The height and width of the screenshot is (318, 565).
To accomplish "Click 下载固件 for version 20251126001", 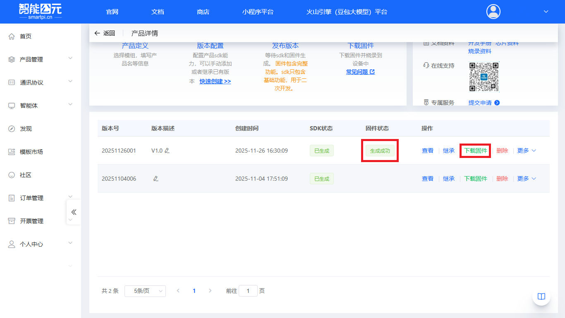I will (475, 151).
